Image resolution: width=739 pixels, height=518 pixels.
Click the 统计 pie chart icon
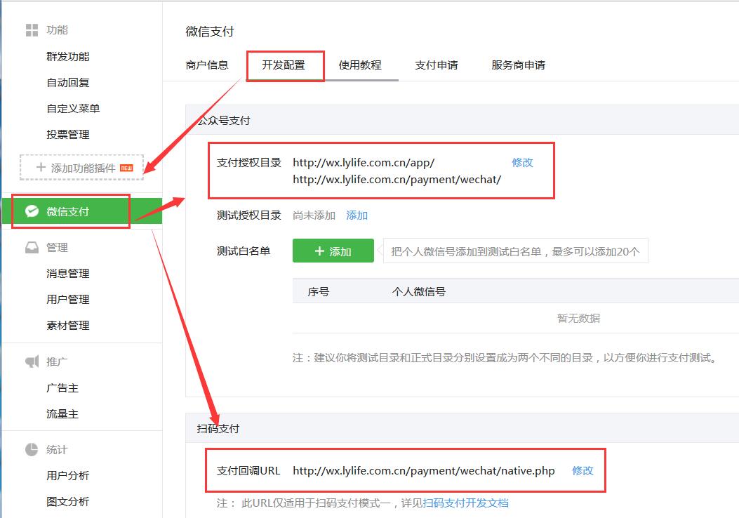click(32, 450)
